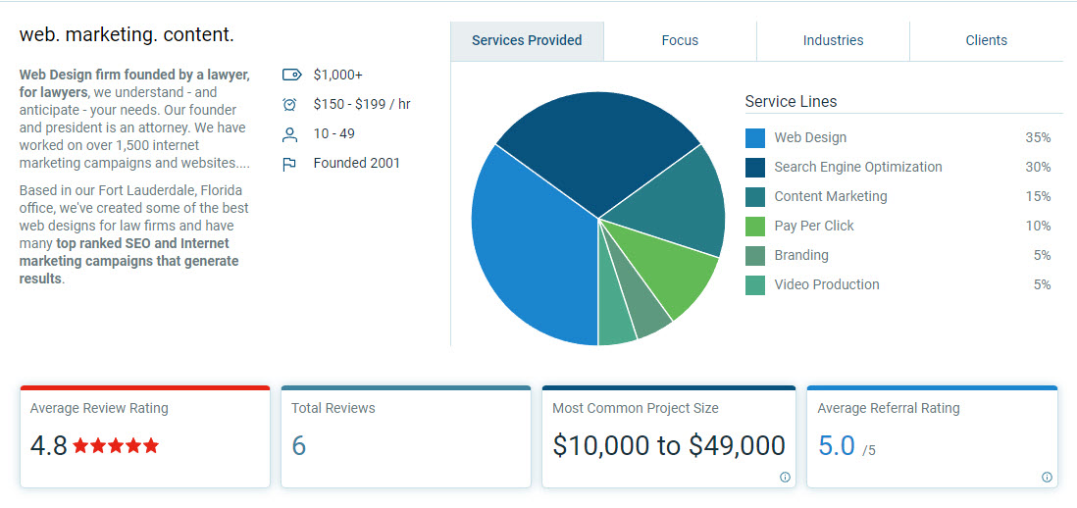Click the Web Design legend color swatch
Viewport: 1077px width, 508px height.
click(754, 138)
